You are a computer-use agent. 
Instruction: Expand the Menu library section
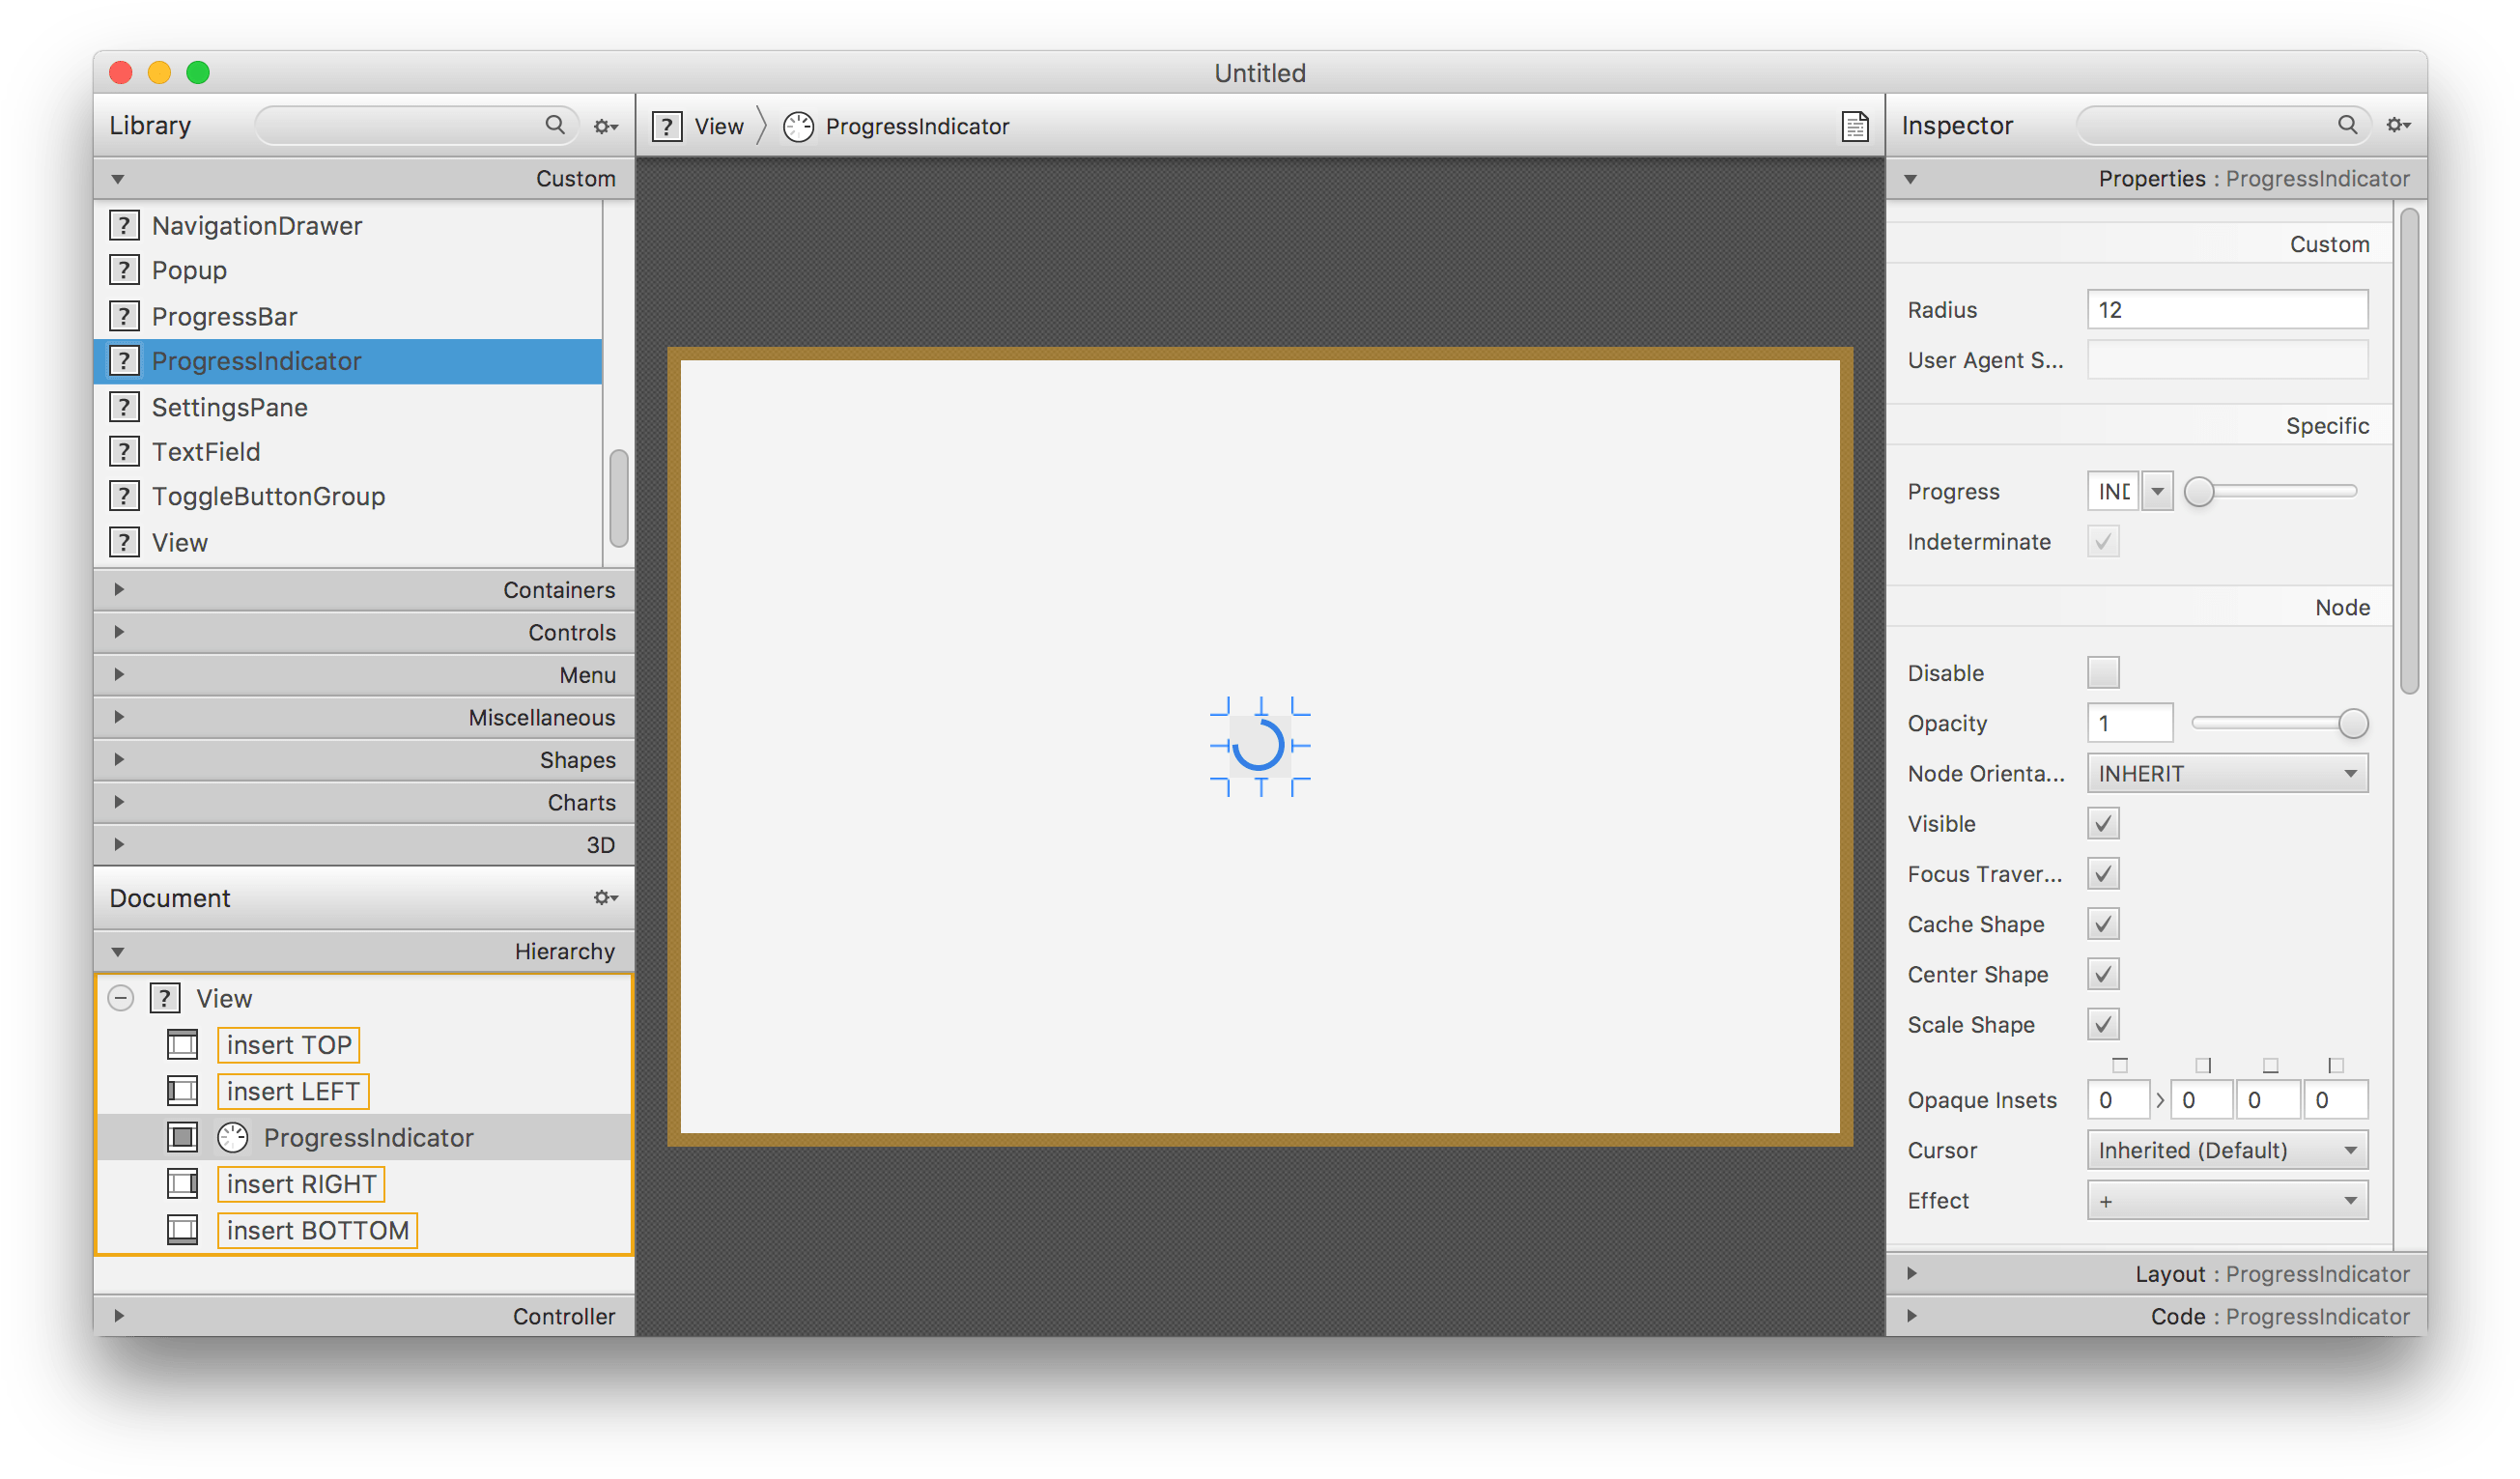[x=118, y=674]
